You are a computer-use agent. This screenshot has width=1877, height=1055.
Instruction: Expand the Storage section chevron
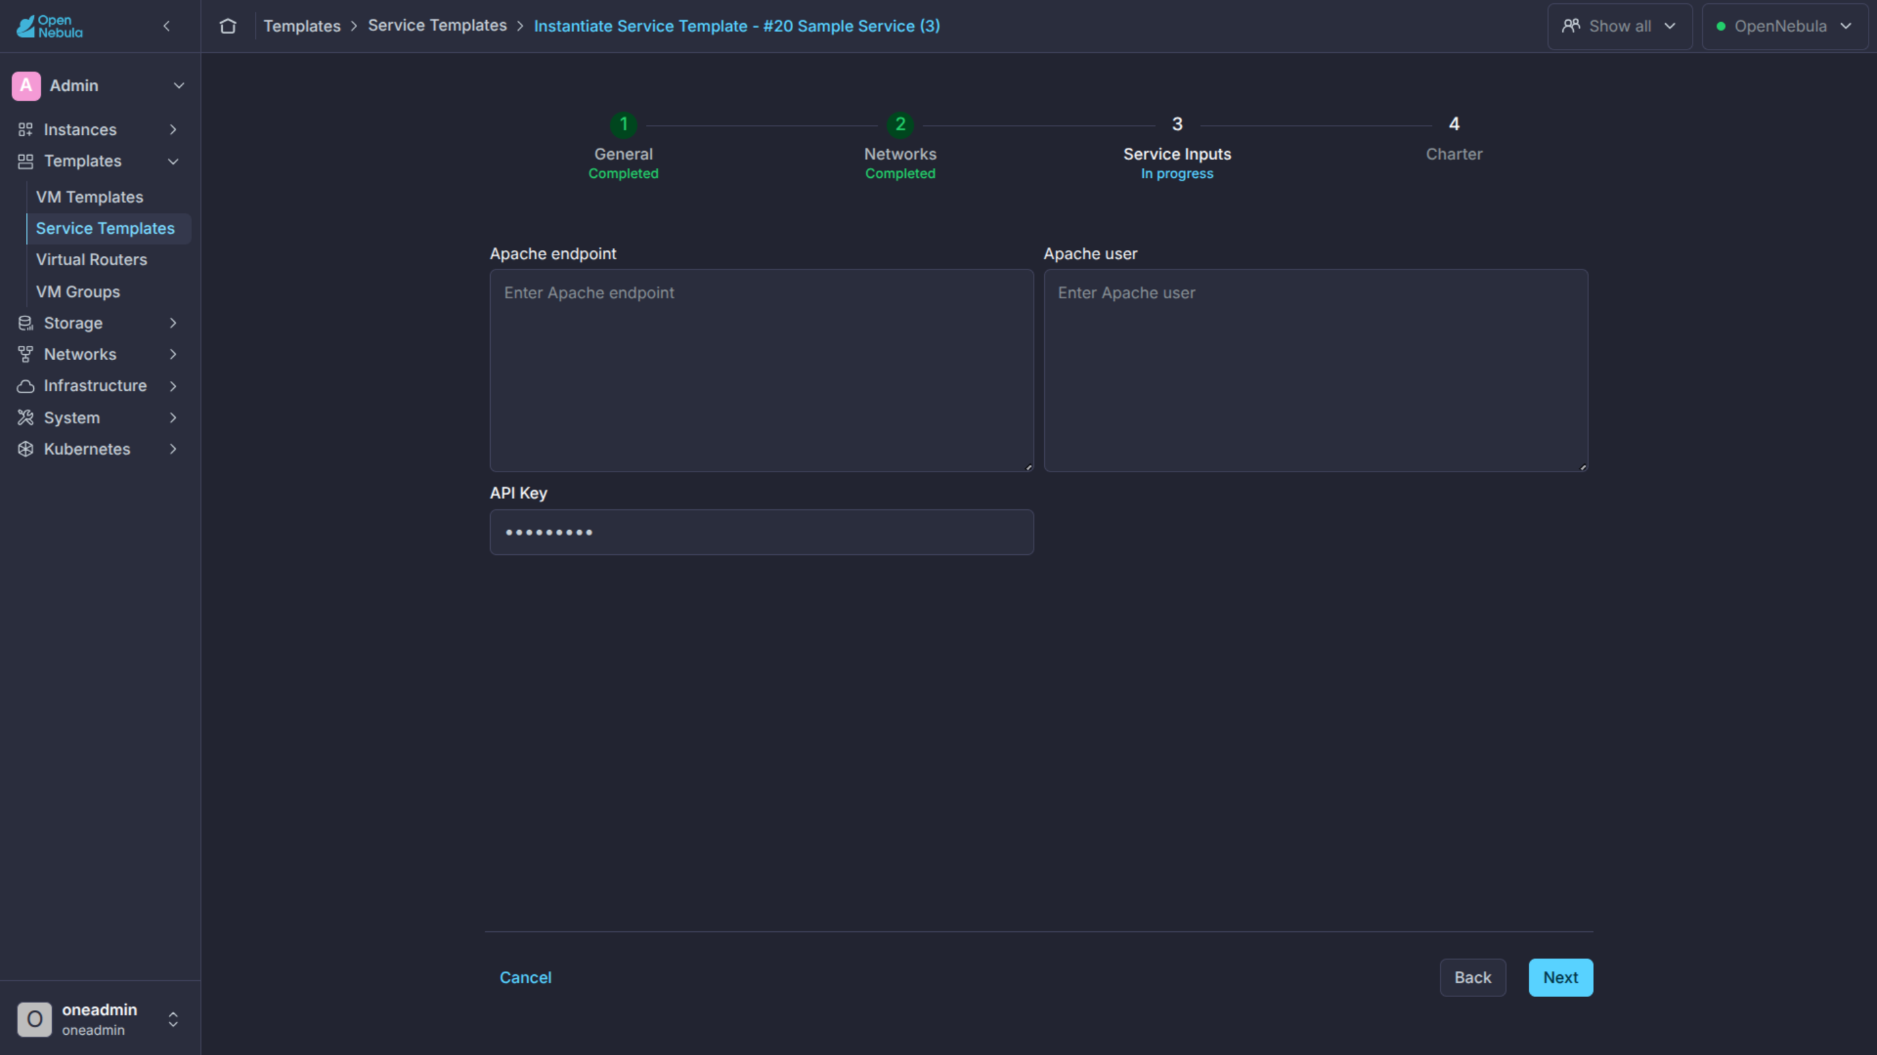(x=173, y=323)
